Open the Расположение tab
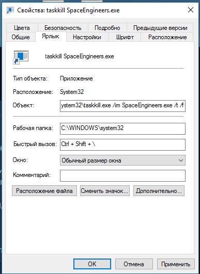 (167, 37)
